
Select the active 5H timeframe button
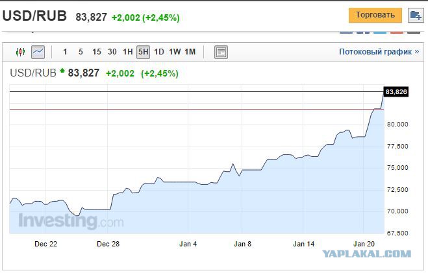point(143,52)
